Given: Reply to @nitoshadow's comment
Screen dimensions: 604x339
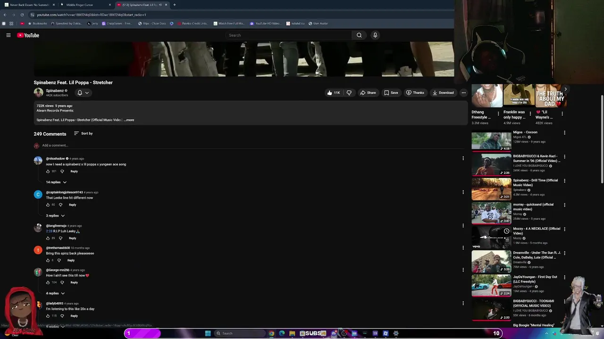Looking at the screenshot, I should point(74,171).
